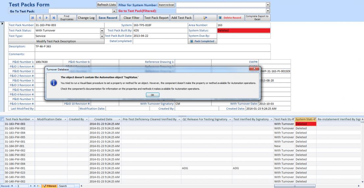Open QC Release For Testing Signatory column dropdown
Viewport: 364px width, 188px height.
coord(230,119)
